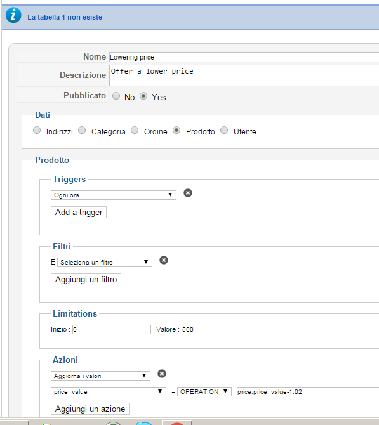Image resolution: width=379 pixels, height=425 pixels.
Task: Open the 'Aggiorna i valori' action dropdown
Action: pyautogui.click(x=100, y=376)
